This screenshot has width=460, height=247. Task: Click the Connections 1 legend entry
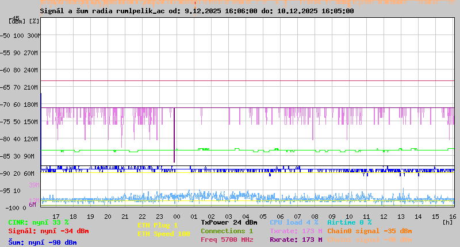227,231
